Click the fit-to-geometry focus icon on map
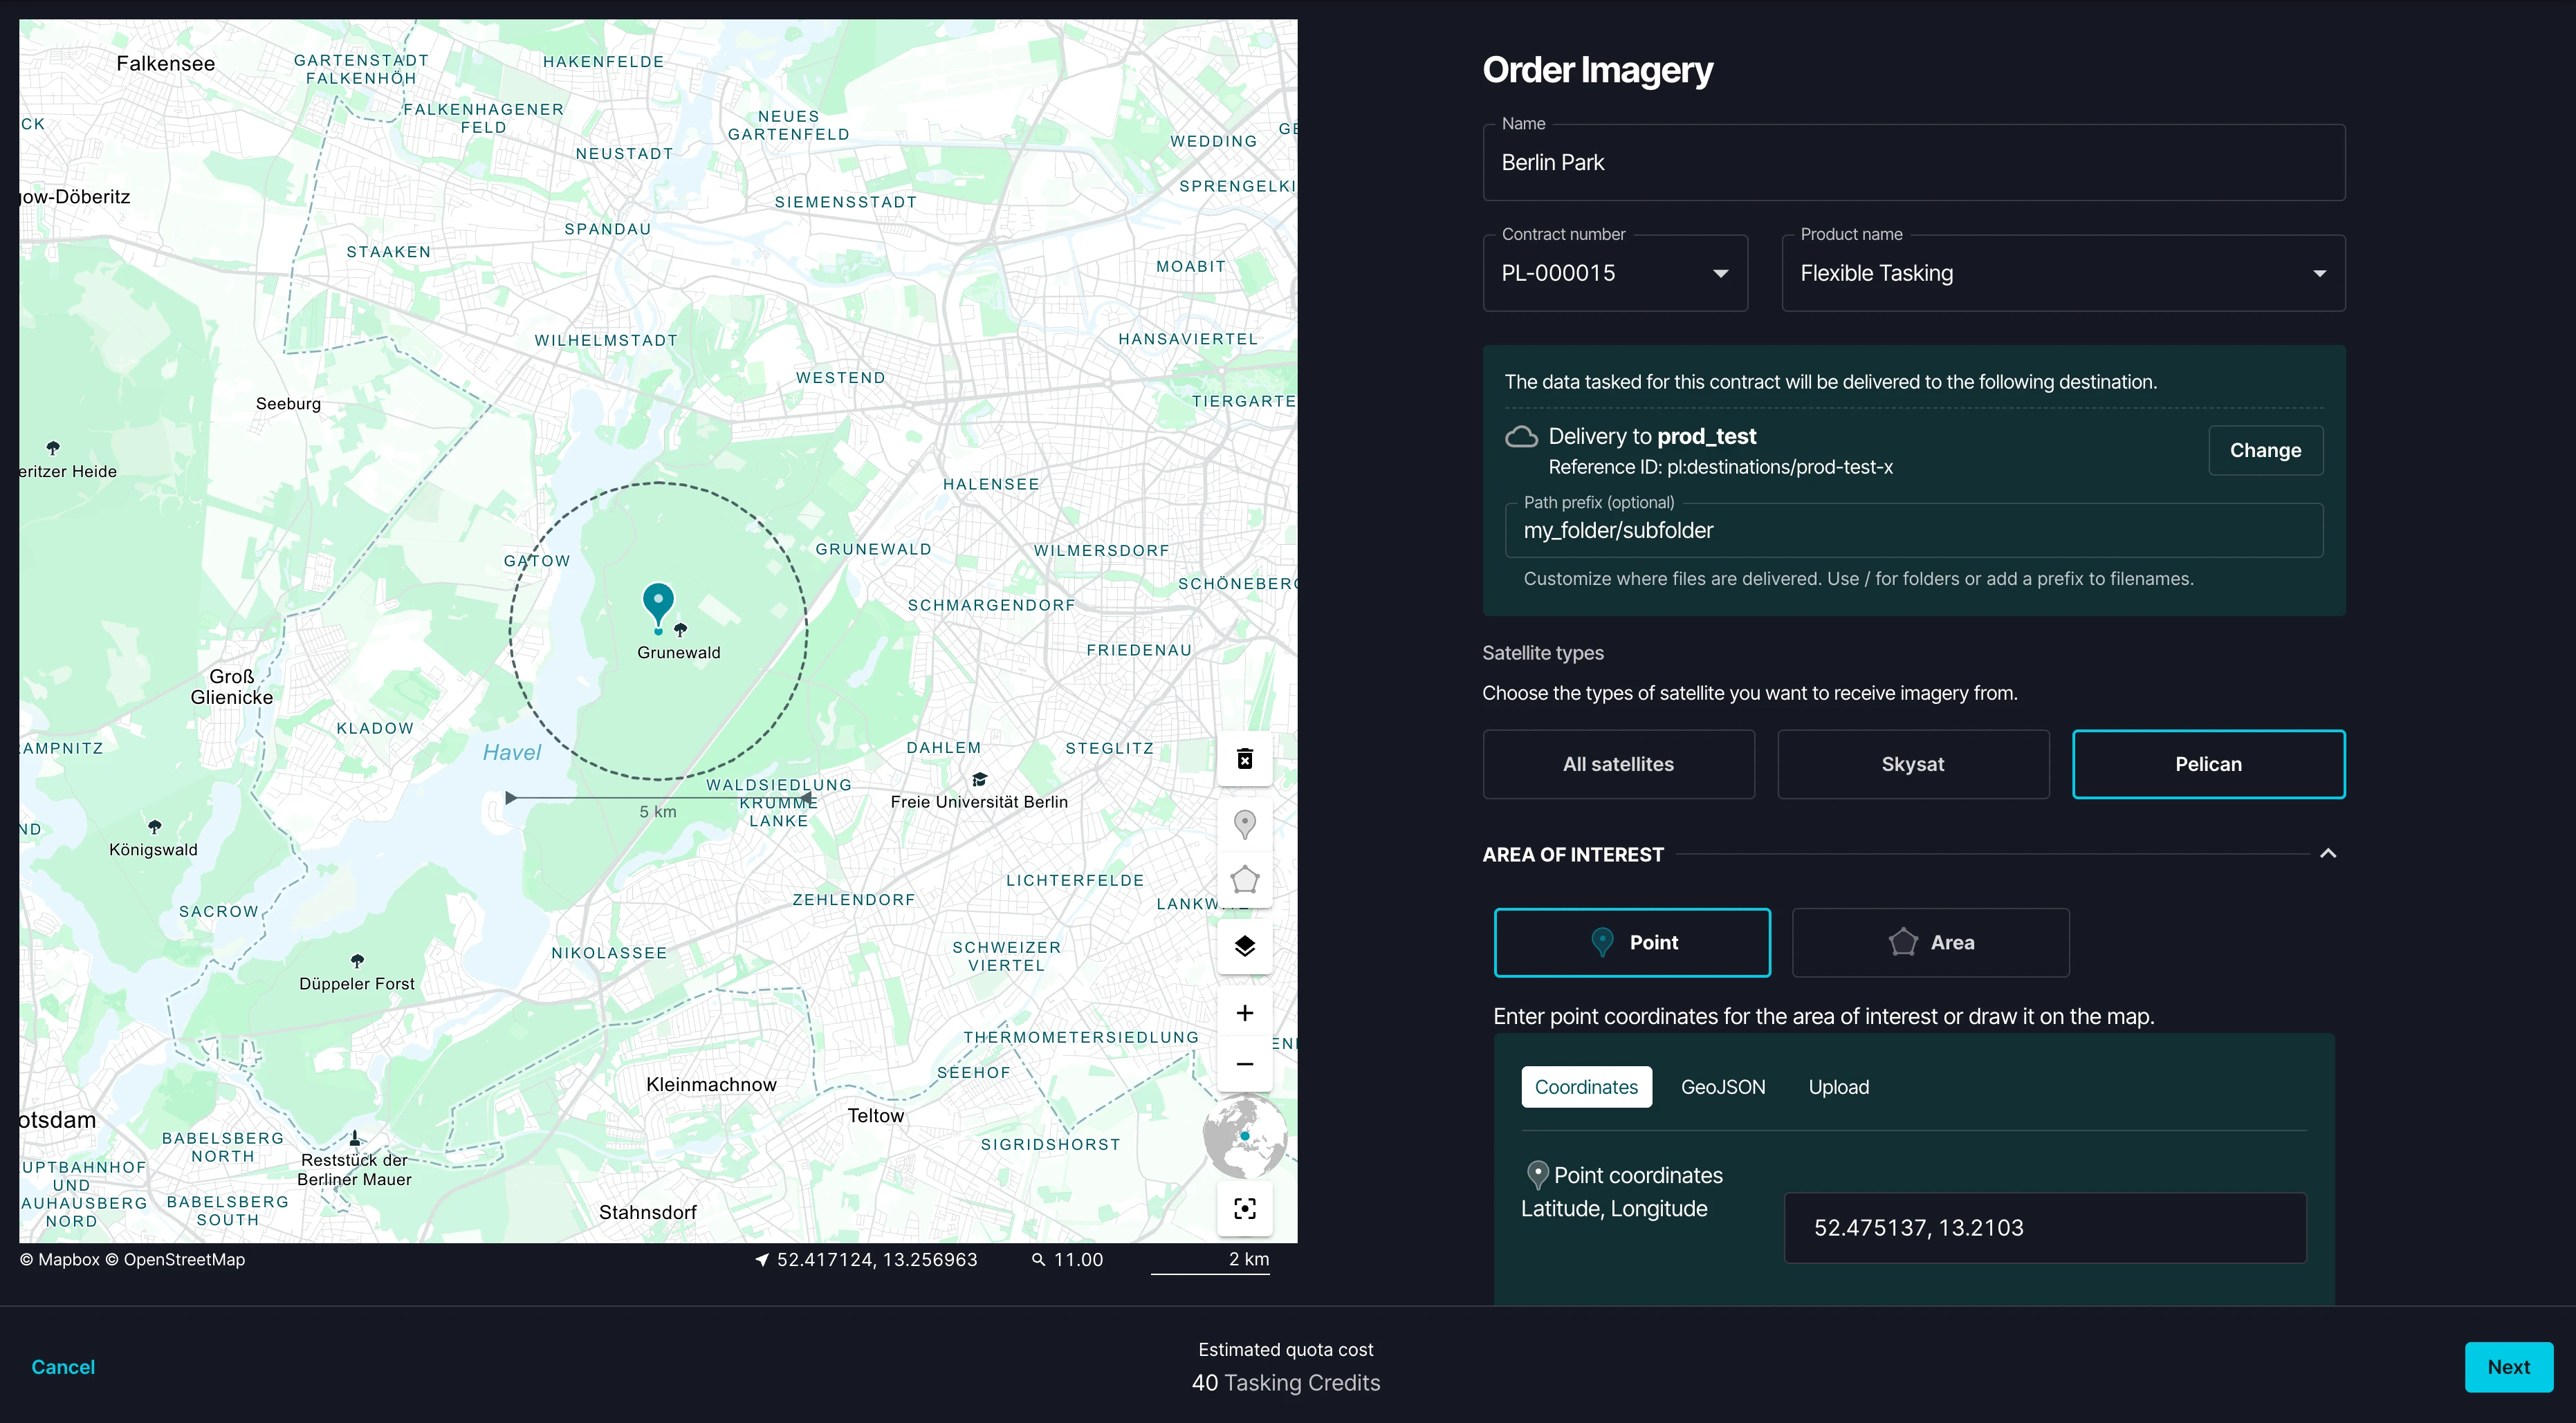This screenshot has width=2576, height=1423. 1244,1209
